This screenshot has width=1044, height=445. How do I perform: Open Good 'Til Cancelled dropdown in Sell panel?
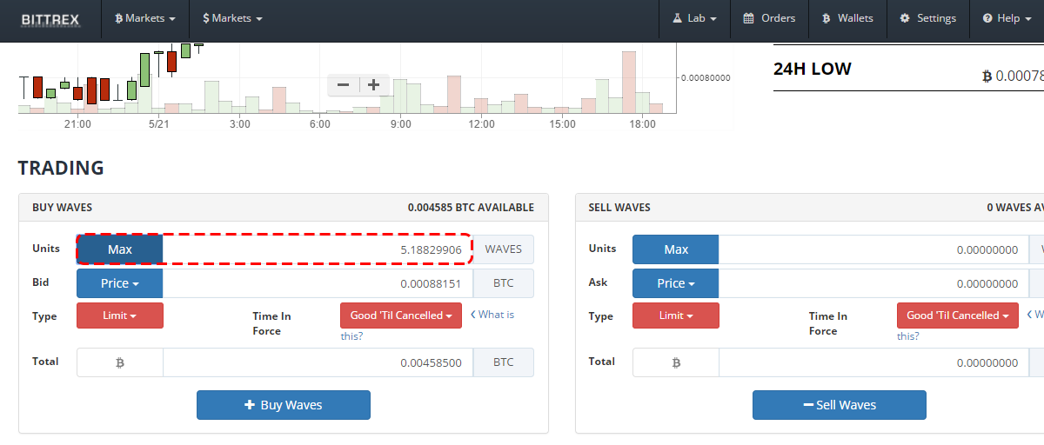point(958,315)
